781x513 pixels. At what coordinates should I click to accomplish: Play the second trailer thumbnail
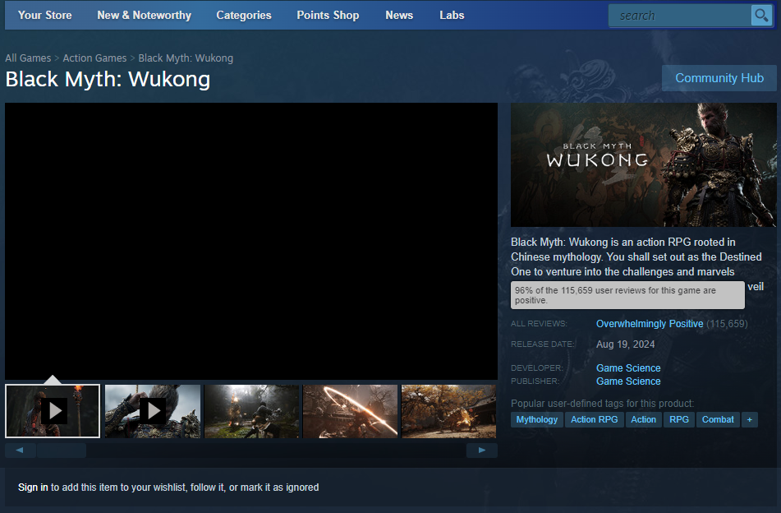pos(153,411)
